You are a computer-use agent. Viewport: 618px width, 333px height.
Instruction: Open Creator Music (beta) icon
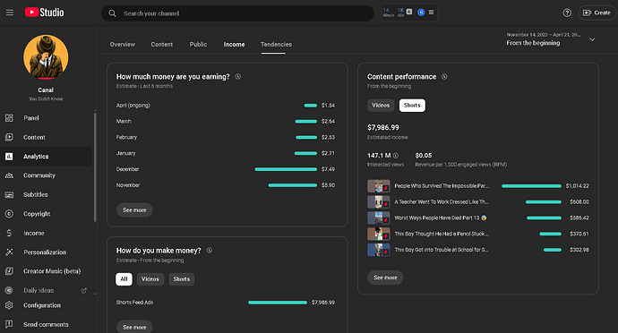pyautogui.click(x=9, y=271)
